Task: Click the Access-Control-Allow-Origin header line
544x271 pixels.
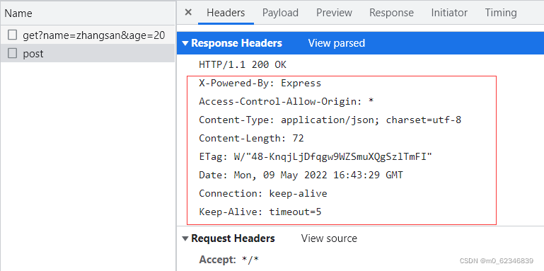Action: point(286,102)
